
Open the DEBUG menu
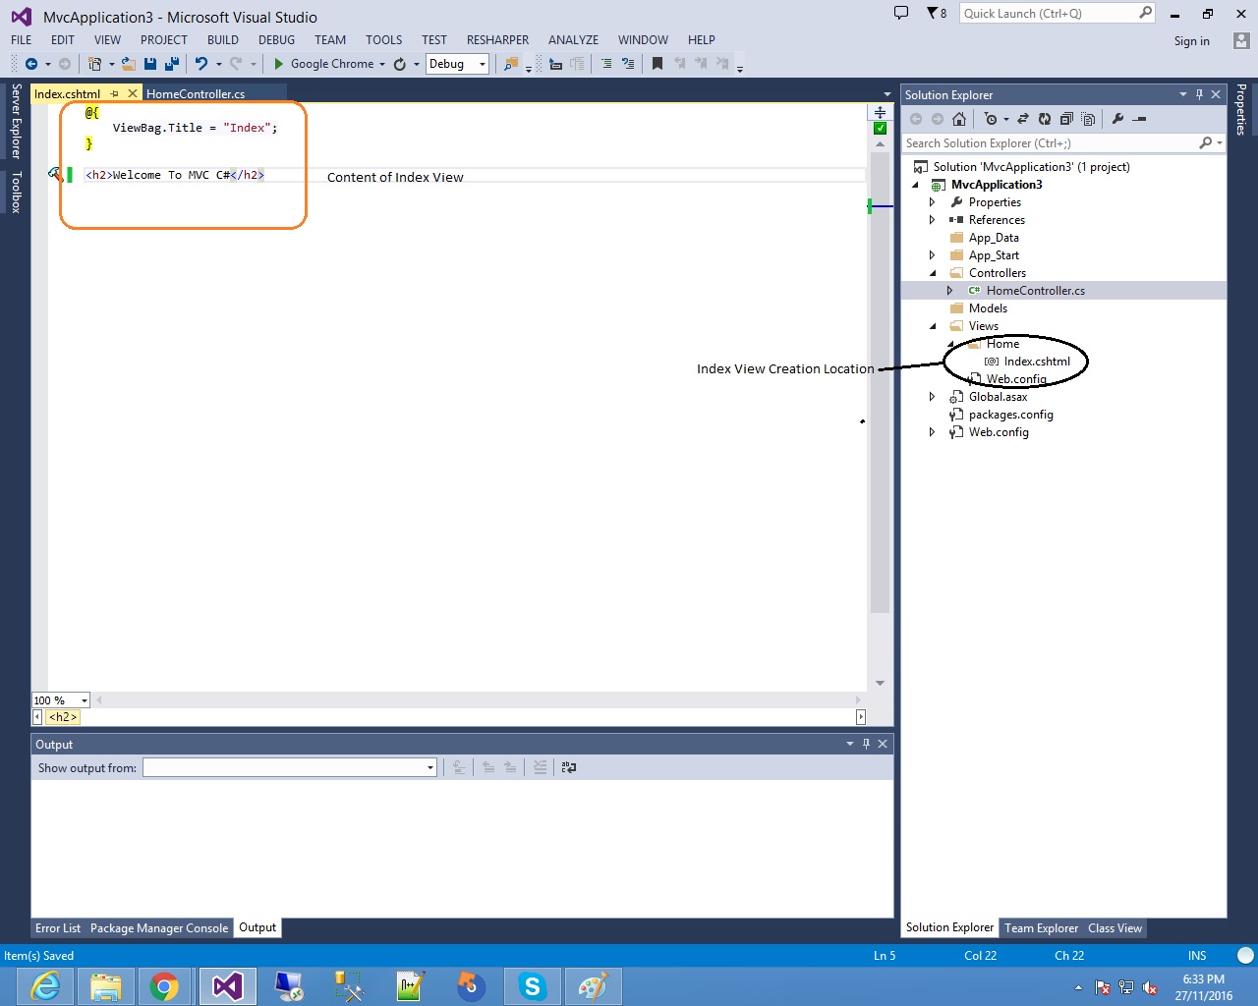(x=276, y=40)
